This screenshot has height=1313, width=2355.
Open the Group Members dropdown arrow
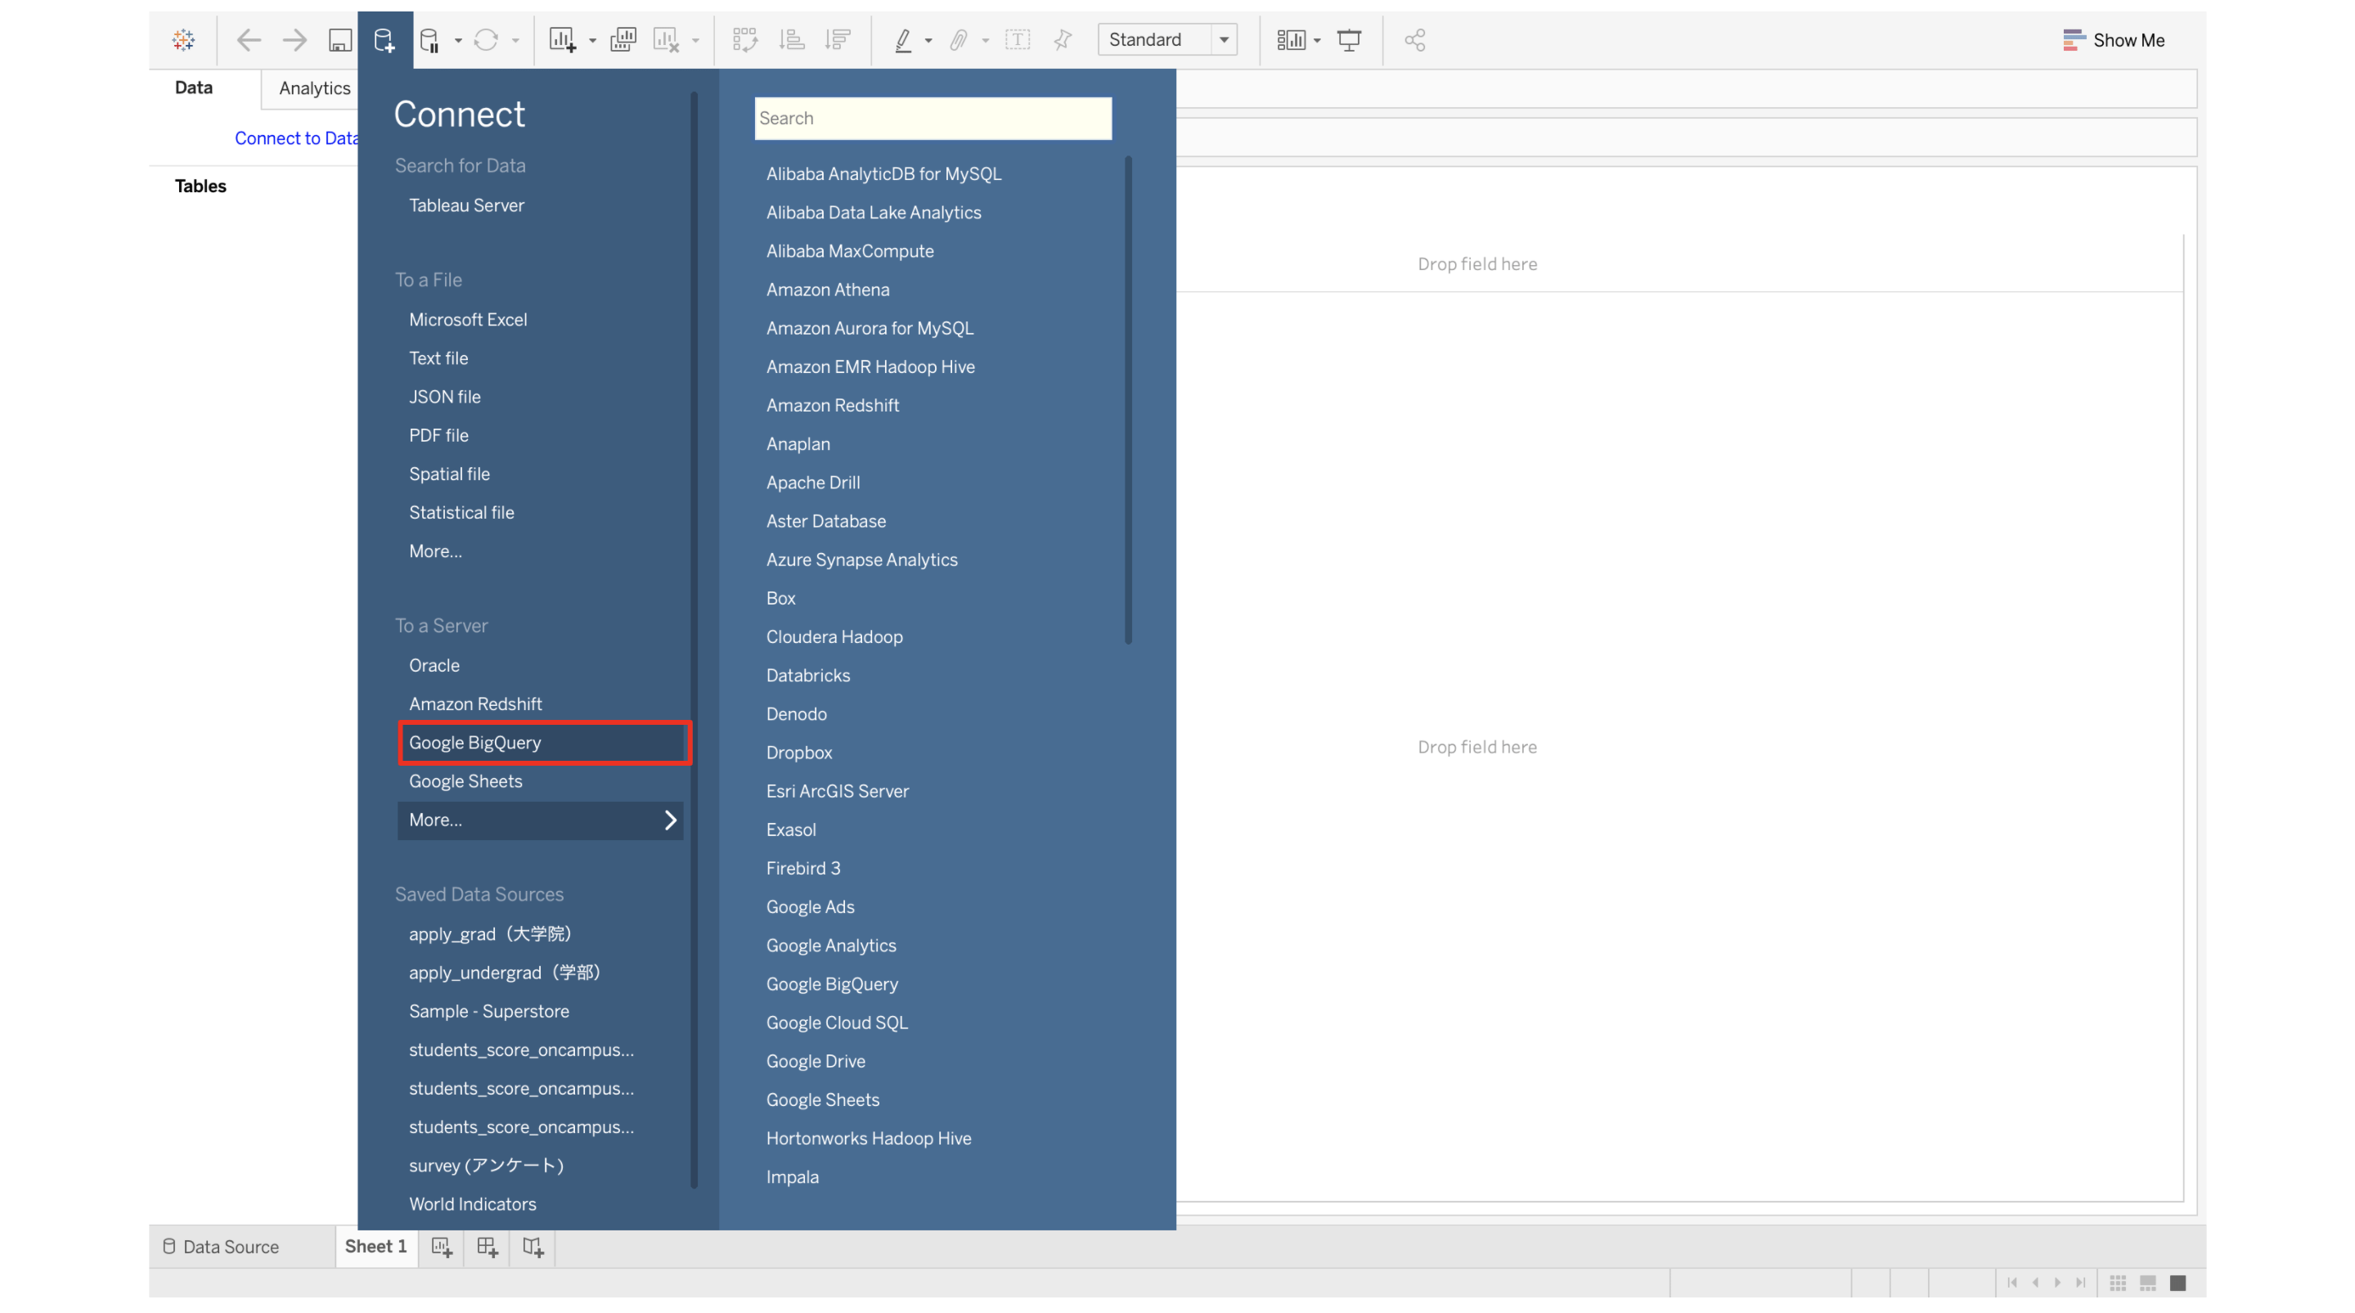tap(986, 40)
